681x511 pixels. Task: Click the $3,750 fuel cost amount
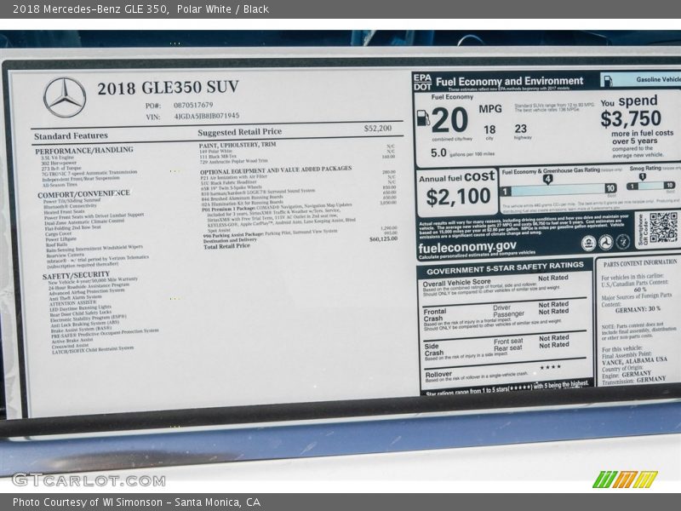pos(631,118)
